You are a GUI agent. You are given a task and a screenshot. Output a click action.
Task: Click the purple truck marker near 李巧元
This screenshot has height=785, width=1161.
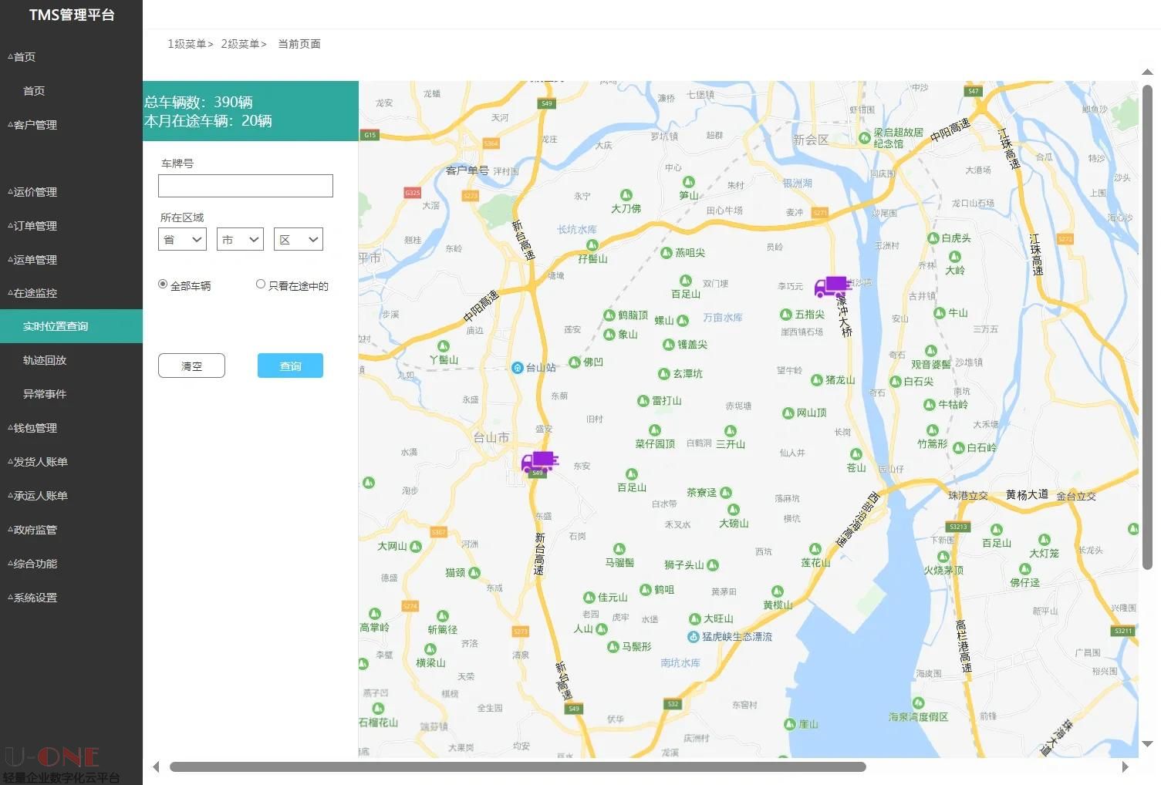(x=832, y=287)
